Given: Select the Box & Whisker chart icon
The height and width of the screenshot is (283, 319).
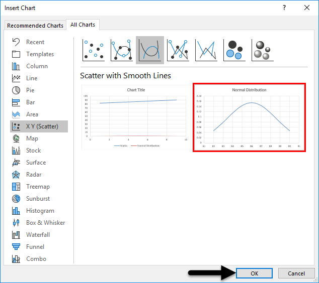Looking at the screenshot, I should pos(16,223).
